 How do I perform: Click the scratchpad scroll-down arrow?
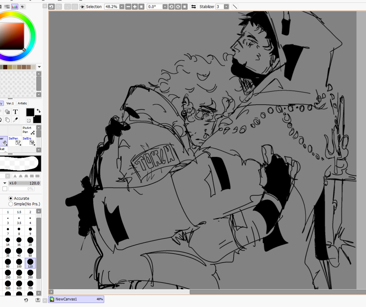(39, 94)
